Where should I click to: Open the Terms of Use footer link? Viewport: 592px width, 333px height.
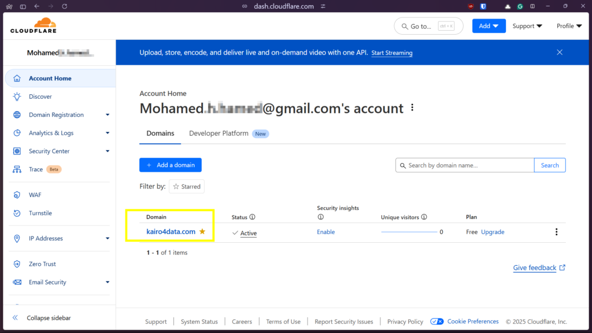[x=283, y=321]
